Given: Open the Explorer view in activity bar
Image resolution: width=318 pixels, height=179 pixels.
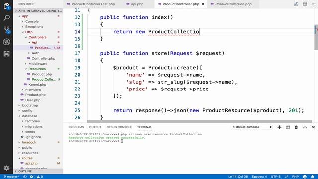Looking at the screenshot, I should (6, 6).
